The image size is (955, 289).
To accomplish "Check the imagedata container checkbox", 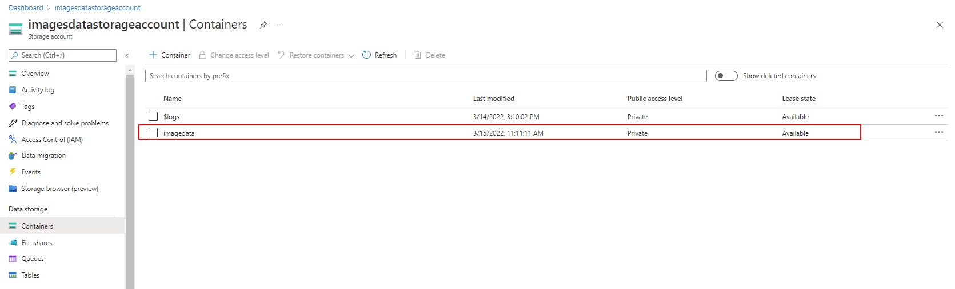I will pos(153,133).
